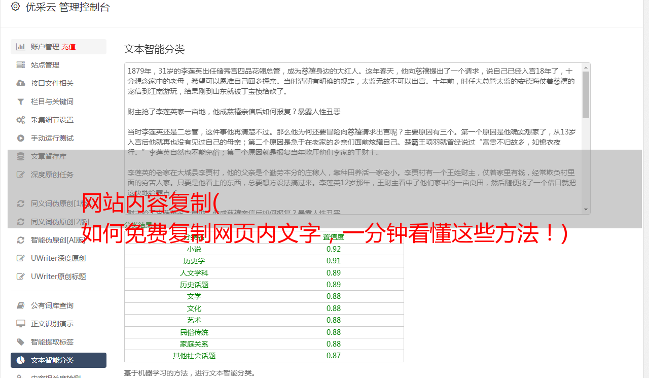
Task: Click the monitor icon for 正文识别演示
Action: (21, 324)
